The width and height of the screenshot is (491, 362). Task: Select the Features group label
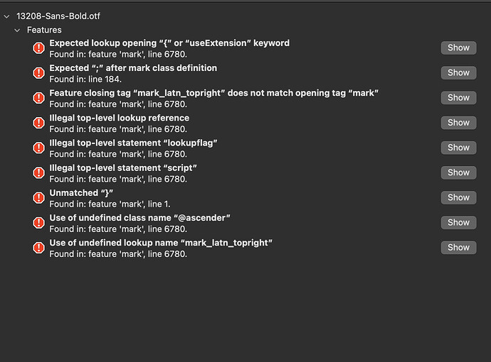coord(44,31)
